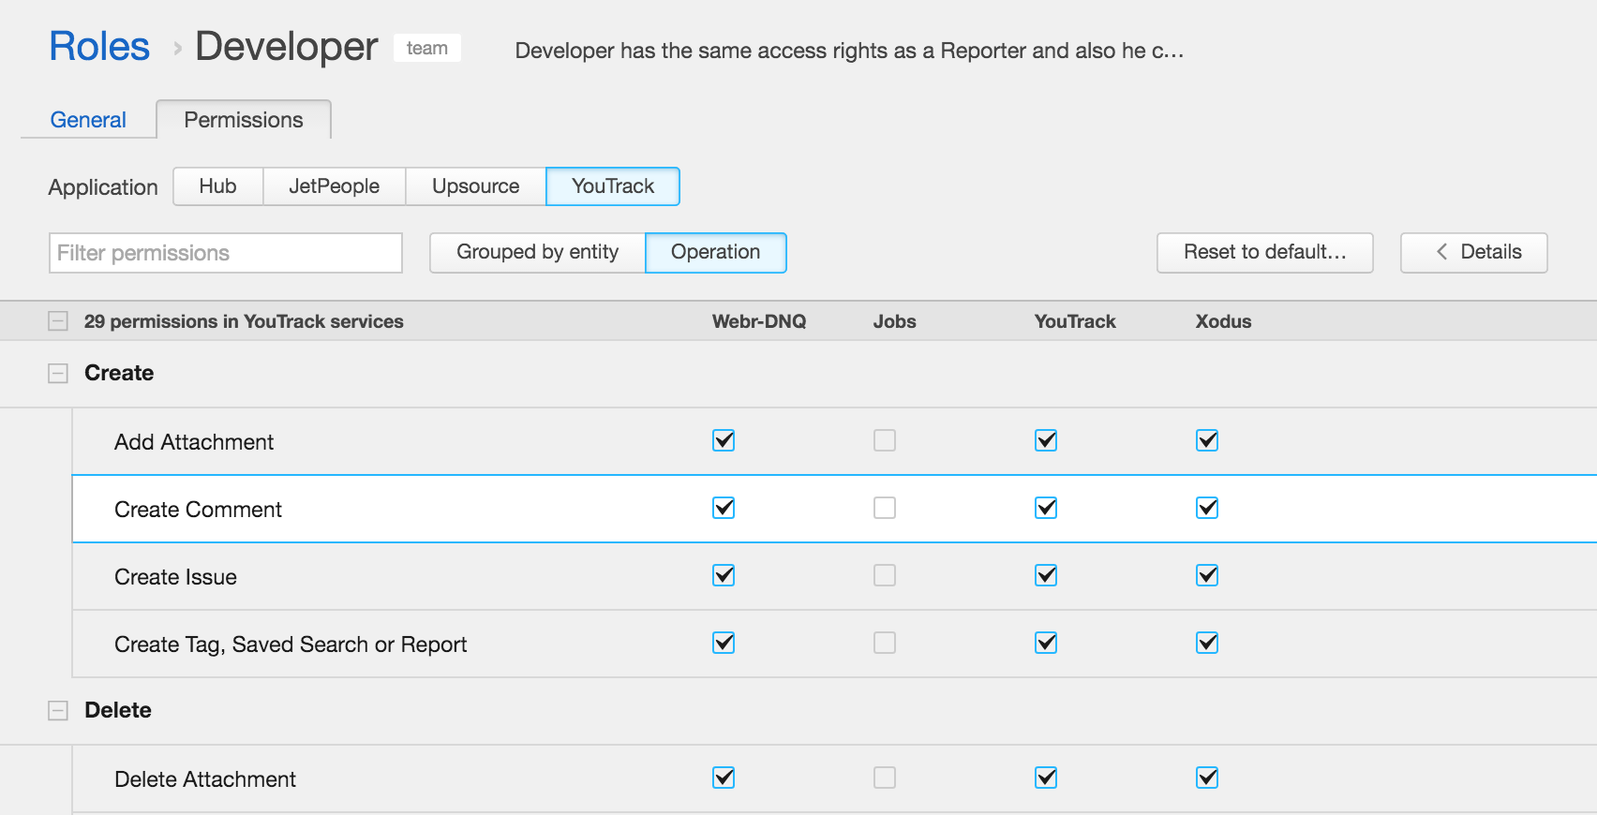This screenshot has width=1597, height=815.
Task: Choose the YouTrack application
Action: tap(613, 186)
